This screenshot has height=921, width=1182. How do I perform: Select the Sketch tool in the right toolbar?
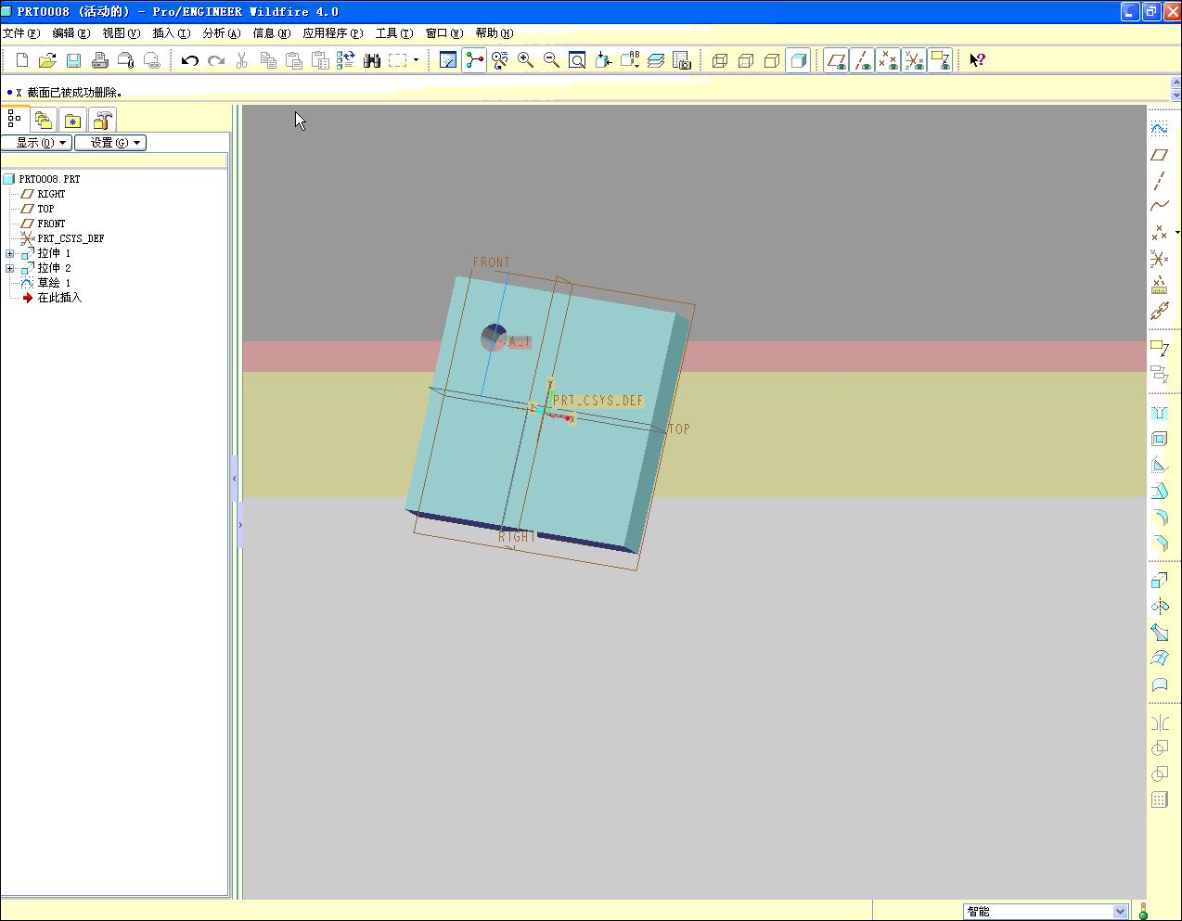click(x=1159, y=127)
